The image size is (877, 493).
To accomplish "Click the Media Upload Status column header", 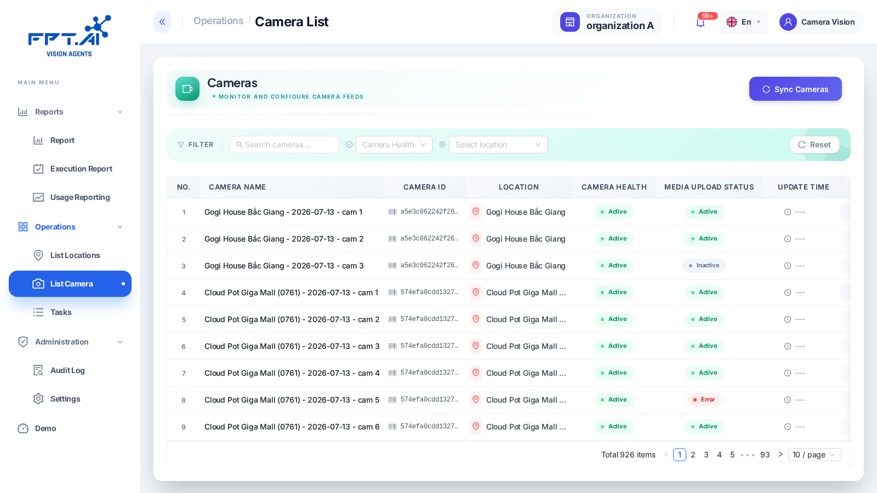I will point(709,187).
